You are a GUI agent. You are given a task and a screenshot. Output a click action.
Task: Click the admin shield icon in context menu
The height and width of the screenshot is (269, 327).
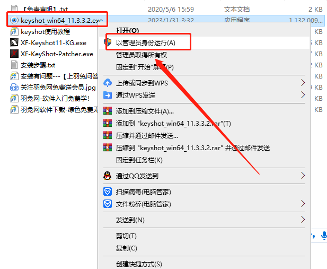click(108, 42)
